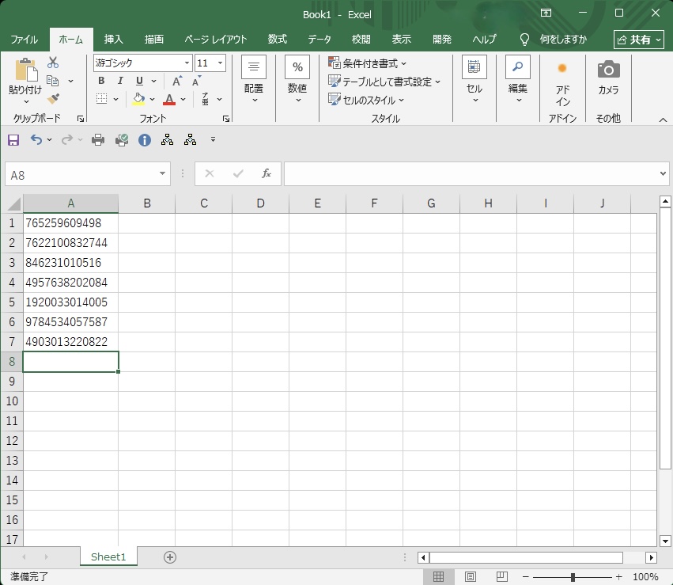The height and width of the screenshot is (585, 673).
Task: Toggle Bold formatting
Action: [x=101, y=81]
